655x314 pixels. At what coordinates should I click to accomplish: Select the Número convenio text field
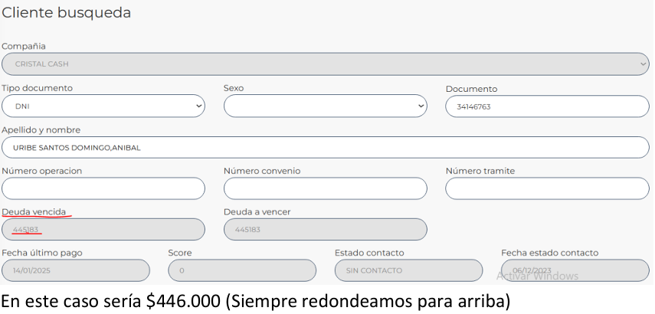pyautogui.click(x=325, y=188)
